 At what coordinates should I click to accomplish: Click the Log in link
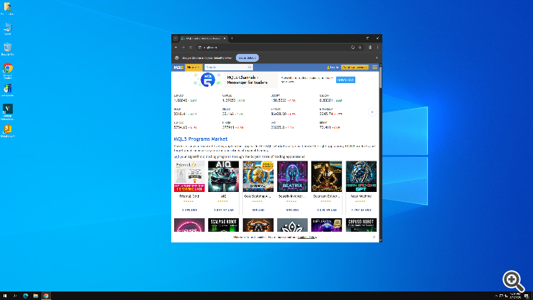[x=333, y=68]
